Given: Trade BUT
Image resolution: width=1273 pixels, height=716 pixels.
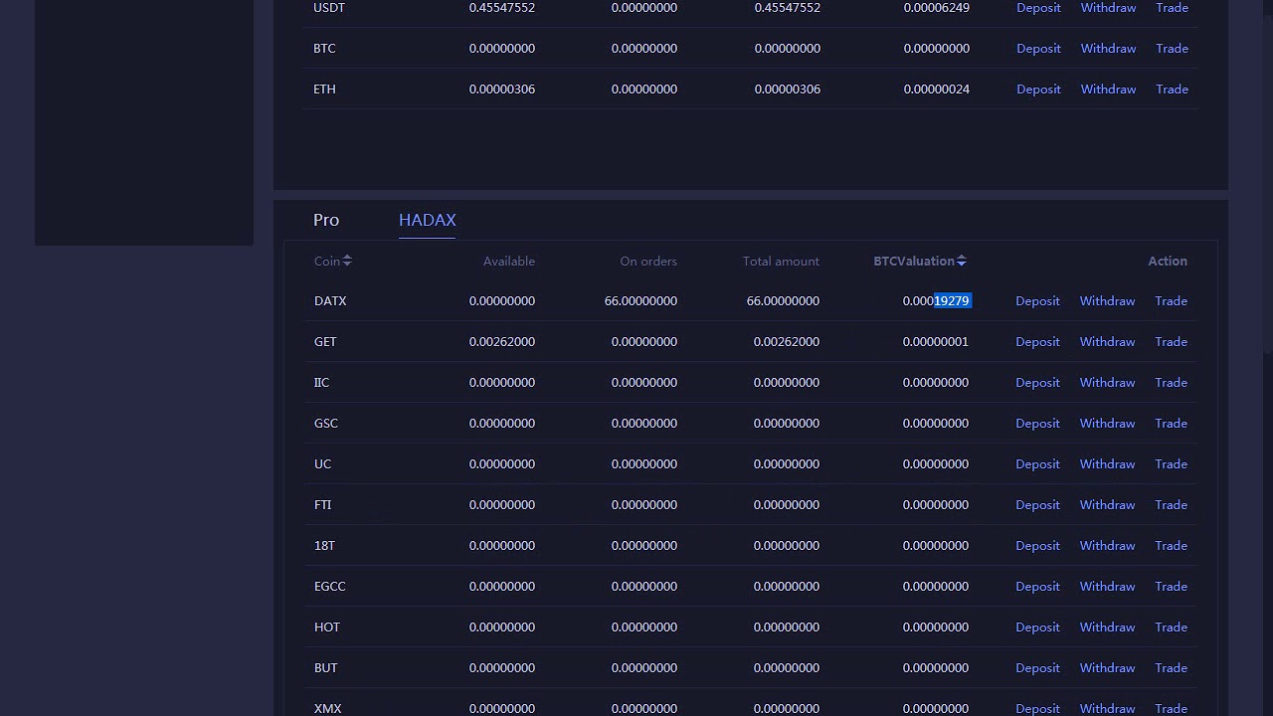Looking at the screenshot, I should click(x=1171, y=667).
